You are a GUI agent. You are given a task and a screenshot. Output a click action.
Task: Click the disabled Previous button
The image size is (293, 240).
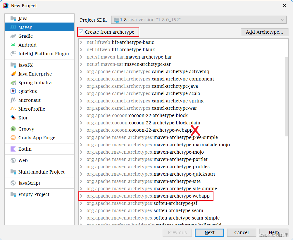[177, 232]
